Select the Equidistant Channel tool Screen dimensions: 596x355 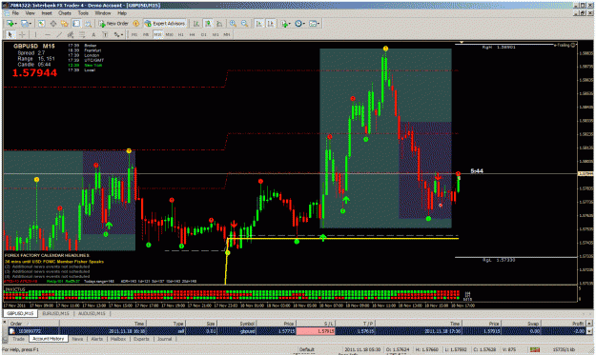point(71,34)
